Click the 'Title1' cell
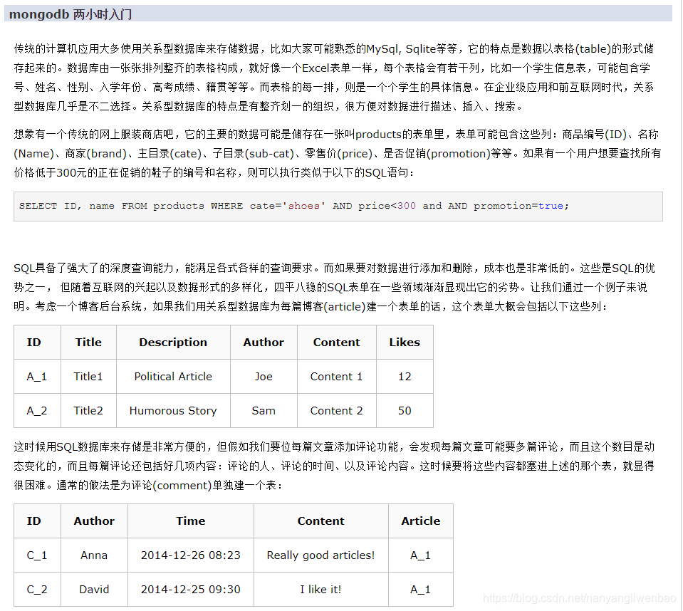The width and height of the screenshot is (683, 611). coord(88,376)
